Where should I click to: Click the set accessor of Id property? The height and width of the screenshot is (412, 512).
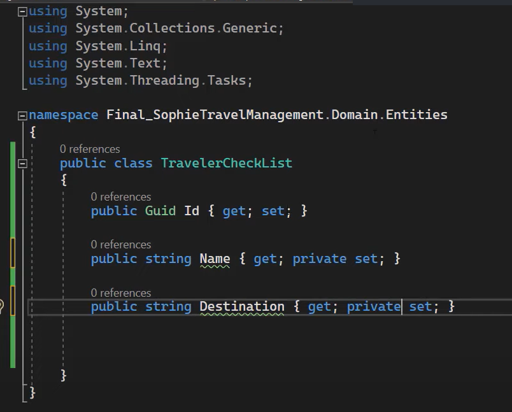coord(273,211)
